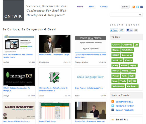Select the Interviews topic tag
The height and width of the screenshot is (124, 146).
coord(127,55)
